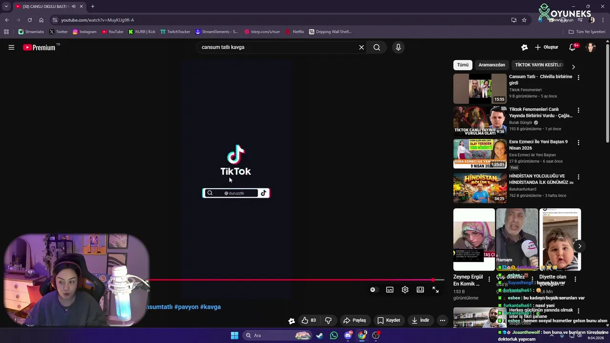Save the video with Kaydet
The width and height of the screenshot is (610, 343).
point(389,321)
